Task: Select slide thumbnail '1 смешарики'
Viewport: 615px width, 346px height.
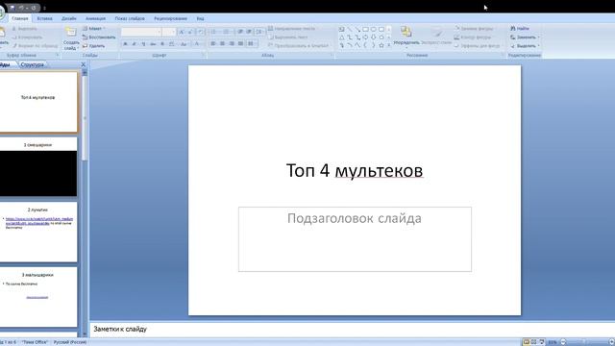Action: click(38, 166)
